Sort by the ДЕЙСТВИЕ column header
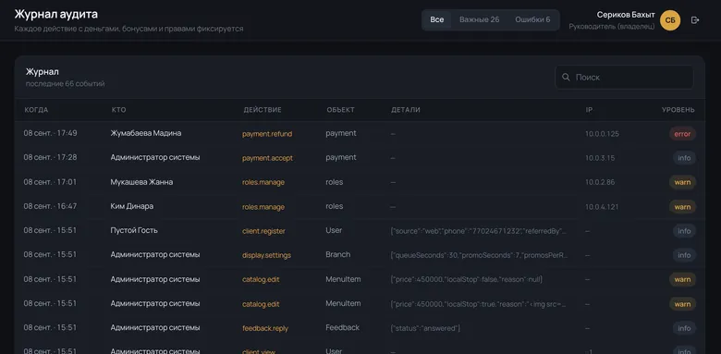 point(263,110)
